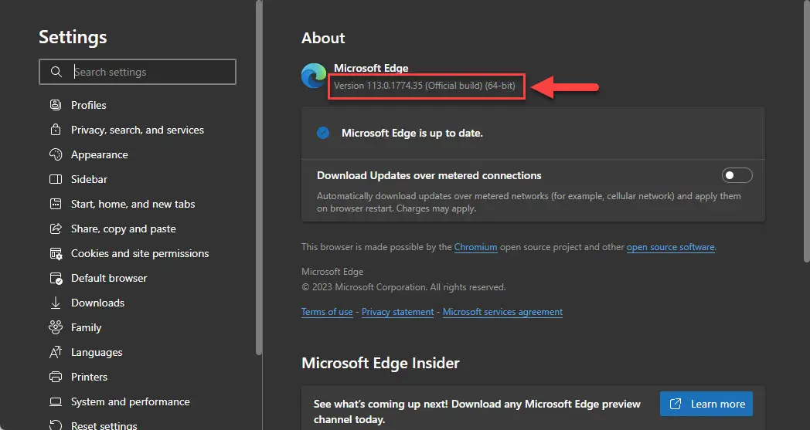Image resolution: width=810 pixels, height=430 pixels.
Task: Open the open source software link
Action: (671, 247)
